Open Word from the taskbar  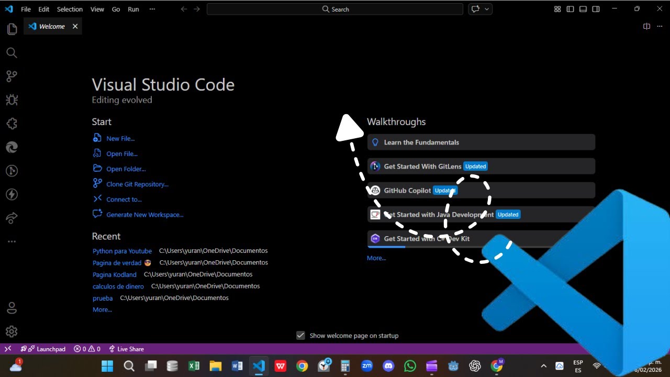[x=237, y=366]
